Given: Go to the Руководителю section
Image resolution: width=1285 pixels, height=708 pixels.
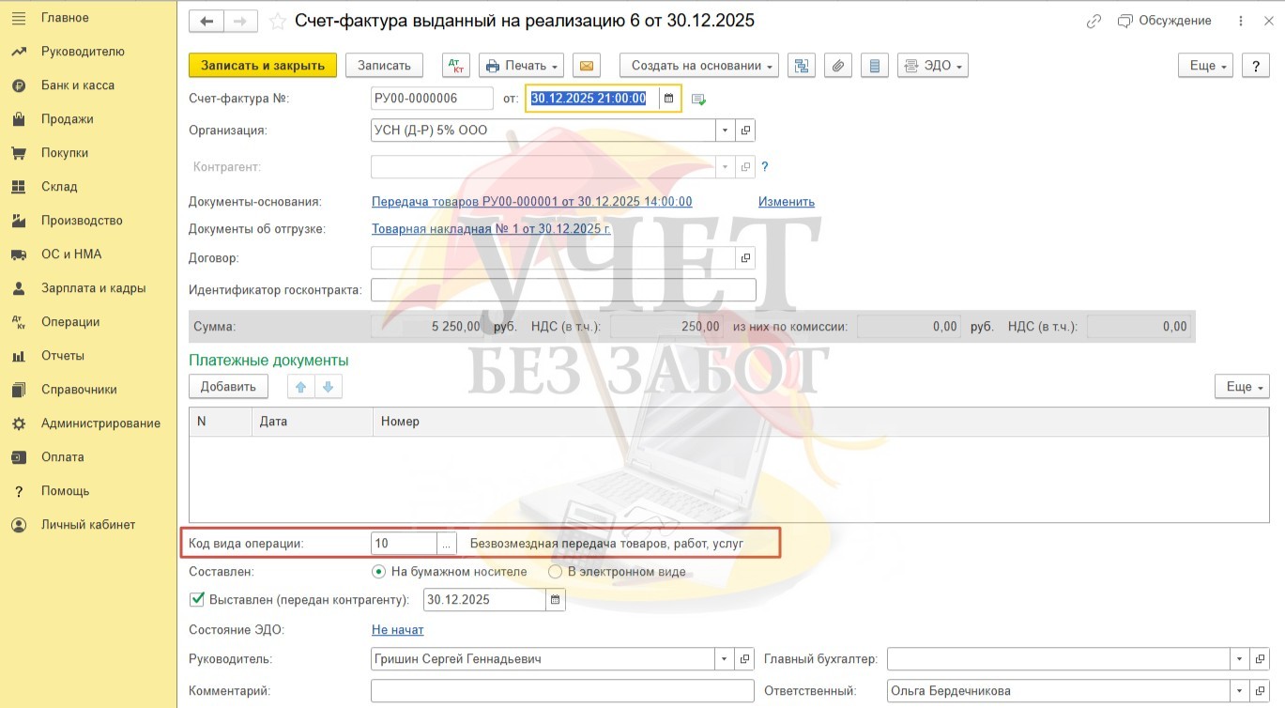Looking at the screenshot, I should click(x=83, y=52).
